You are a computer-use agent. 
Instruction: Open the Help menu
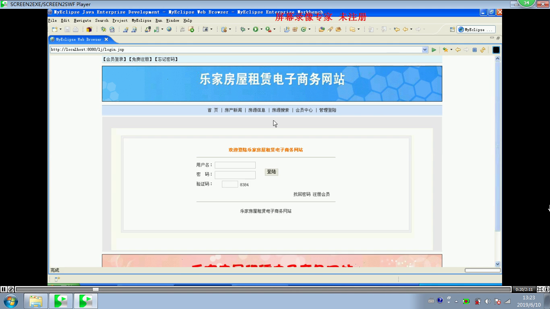[x=188, y=21]
